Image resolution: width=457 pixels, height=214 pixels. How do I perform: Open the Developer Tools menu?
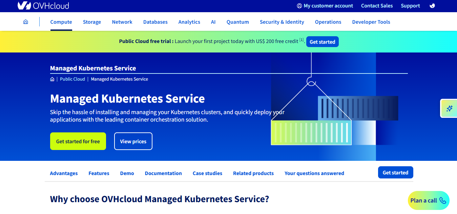click(x=371, y=22)
